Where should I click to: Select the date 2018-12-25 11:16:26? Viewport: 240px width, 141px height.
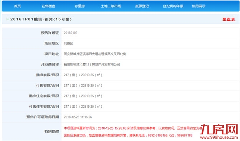click(x=78, y=117)
